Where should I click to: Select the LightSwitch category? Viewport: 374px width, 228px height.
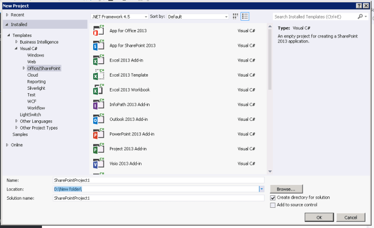pos(30,115)
